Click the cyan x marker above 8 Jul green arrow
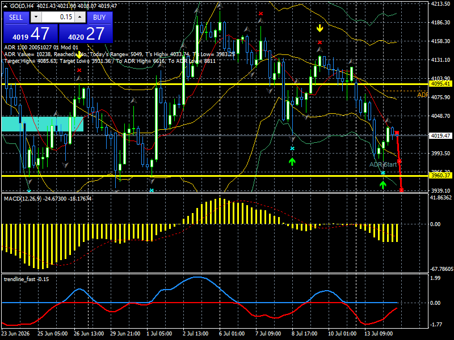Viewport: 454px width, 340px height. tap(292, 148)
